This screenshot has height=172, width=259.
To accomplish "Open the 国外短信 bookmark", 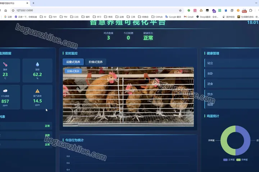I will (x=228, y=17).
